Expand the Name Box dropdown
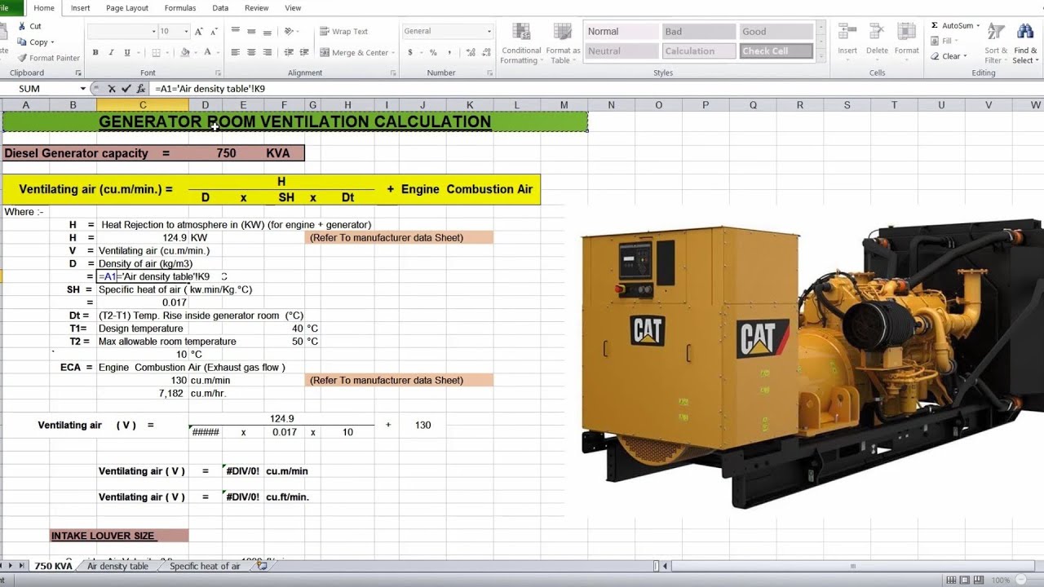The height and width of the screenshot is (587, 1044). click(82, 88)
